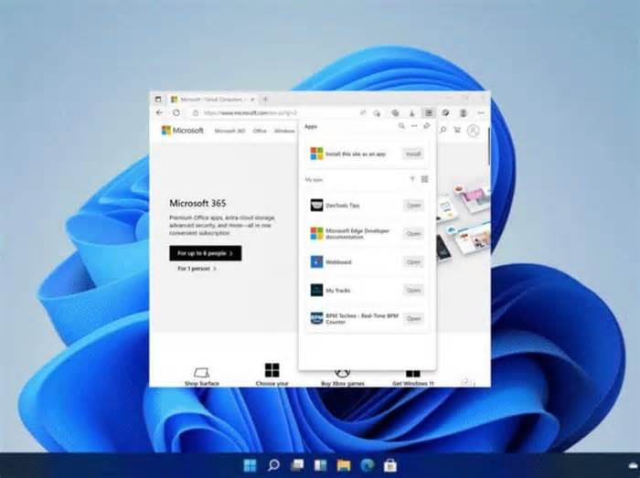Open the DevTools Tips app

point(413,205)
